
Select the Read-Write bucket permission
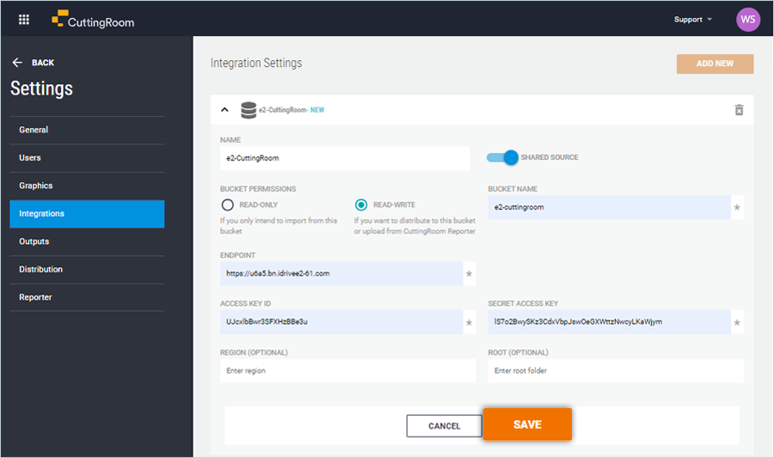[x=361, y=205]
